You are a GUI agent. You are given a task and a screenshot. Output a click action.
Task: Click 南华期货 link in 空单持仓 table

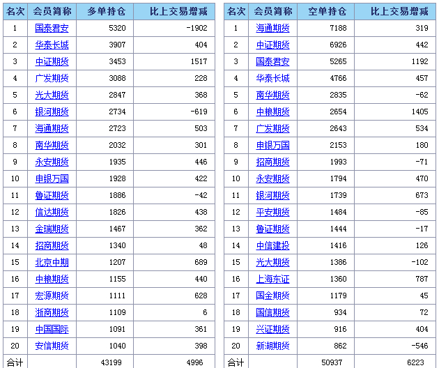[x=272, y=95]
